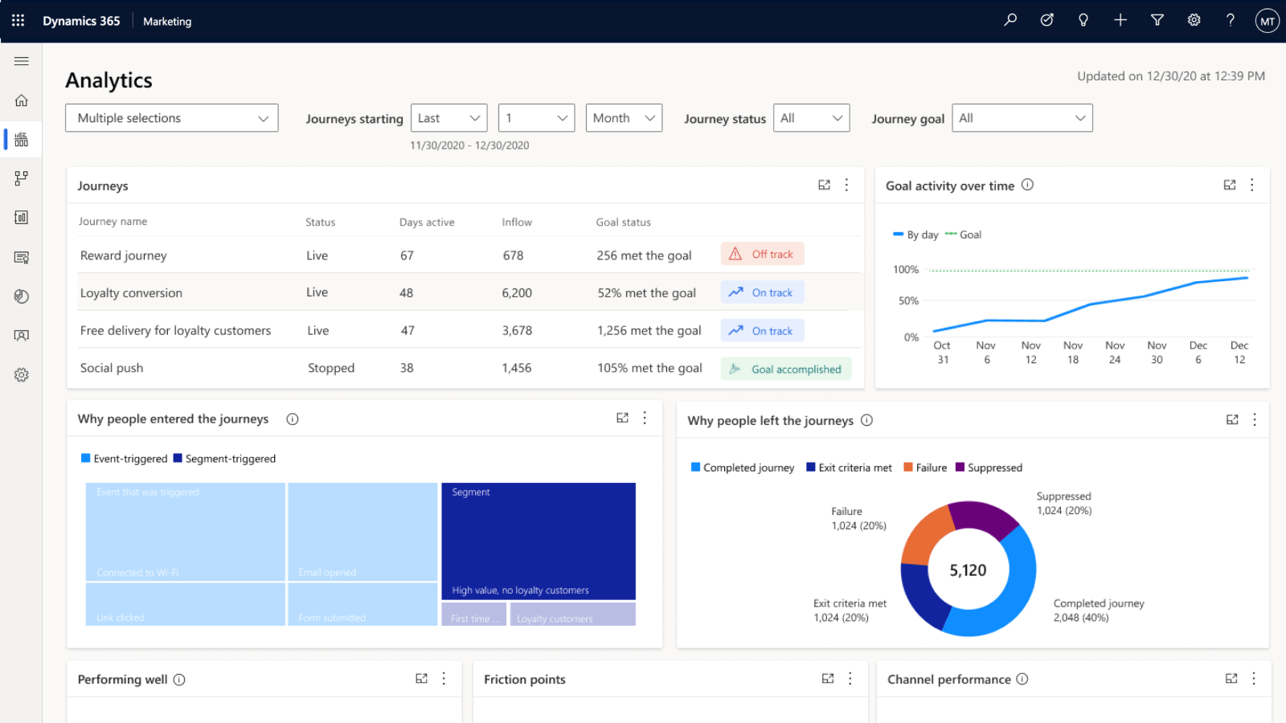Expand the Journey status dropdown
This screenshot has width=1286, height=723.
coord(811,118)
